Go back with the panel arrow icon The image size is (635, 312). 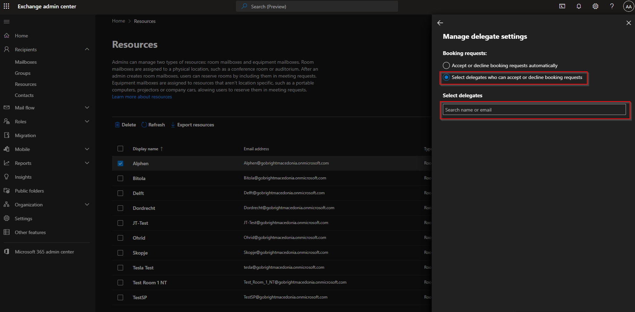pyautogui.click(x=440, y=23)
